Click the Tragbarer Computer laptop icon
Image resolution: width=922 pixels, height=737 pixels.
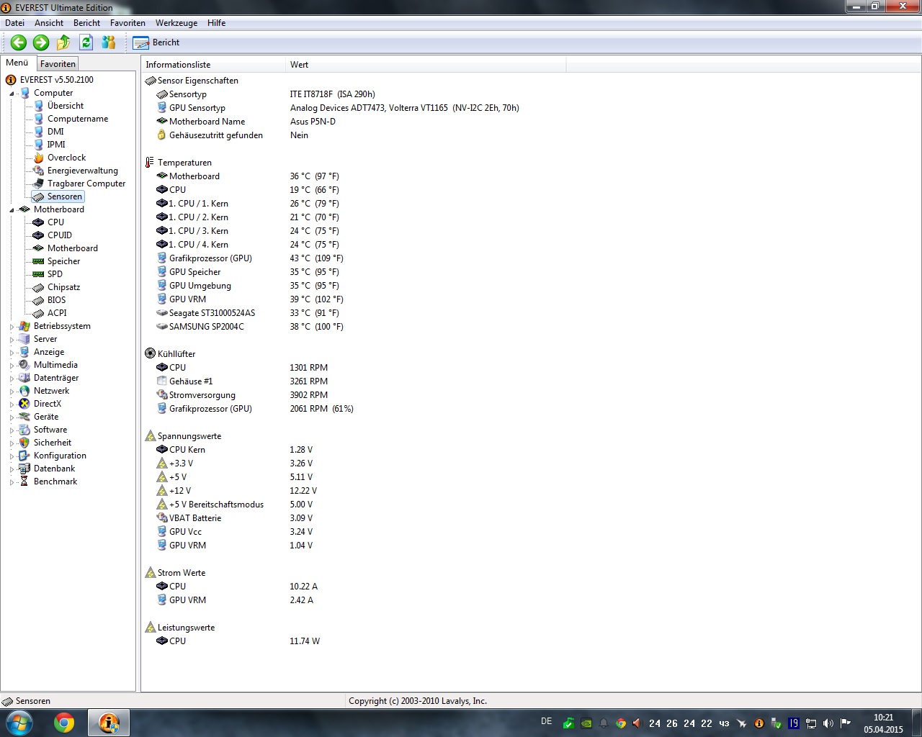(x=39, y=184)
